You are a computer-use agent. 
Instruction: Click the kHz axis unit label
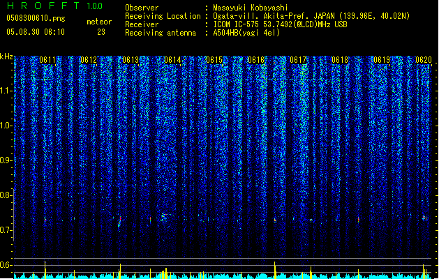click(x=6, y=56)
